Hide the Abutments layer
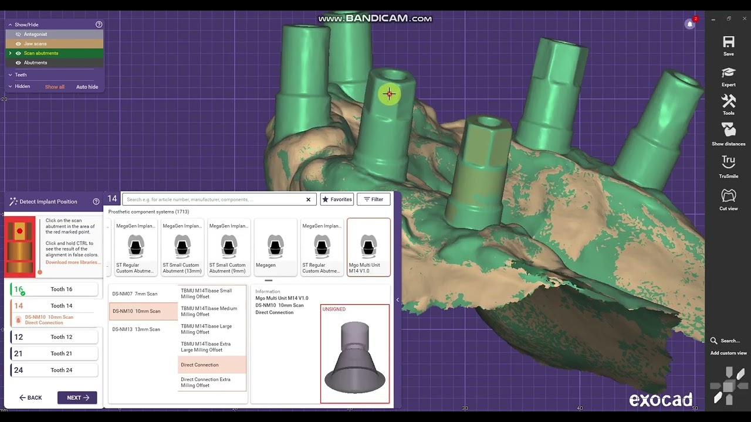This screenshot has width=751, height=422. pos(18,63)
